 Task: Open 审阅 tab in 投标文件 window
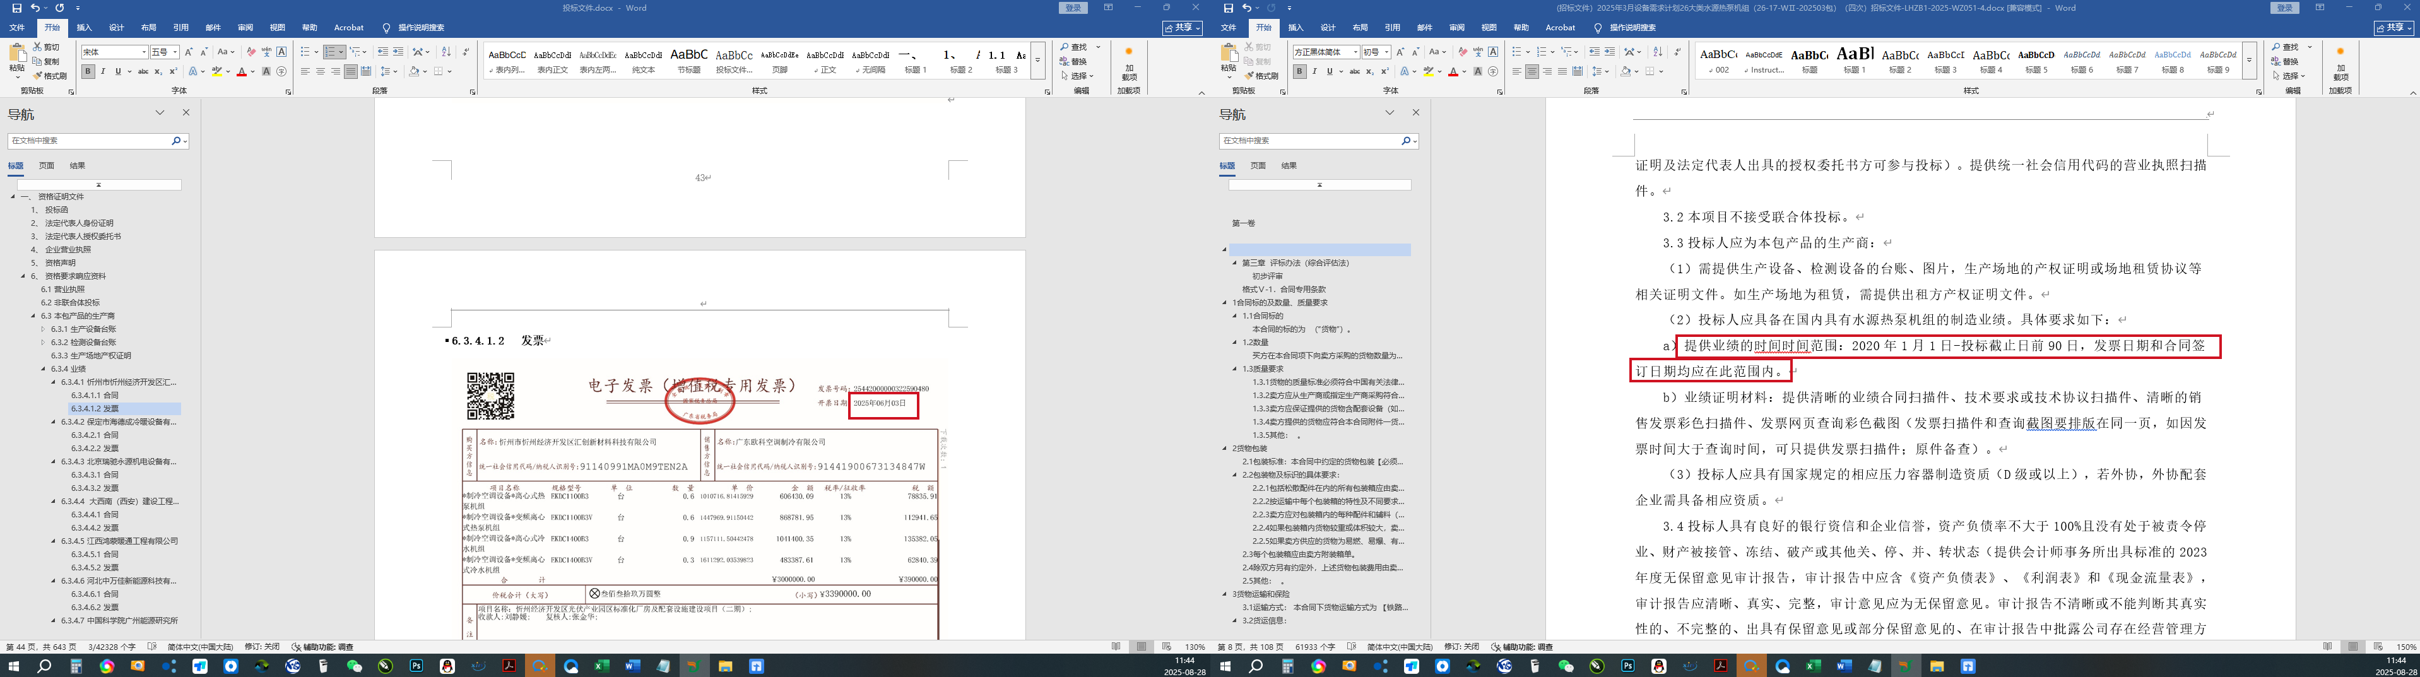click(x=245, y=28)
